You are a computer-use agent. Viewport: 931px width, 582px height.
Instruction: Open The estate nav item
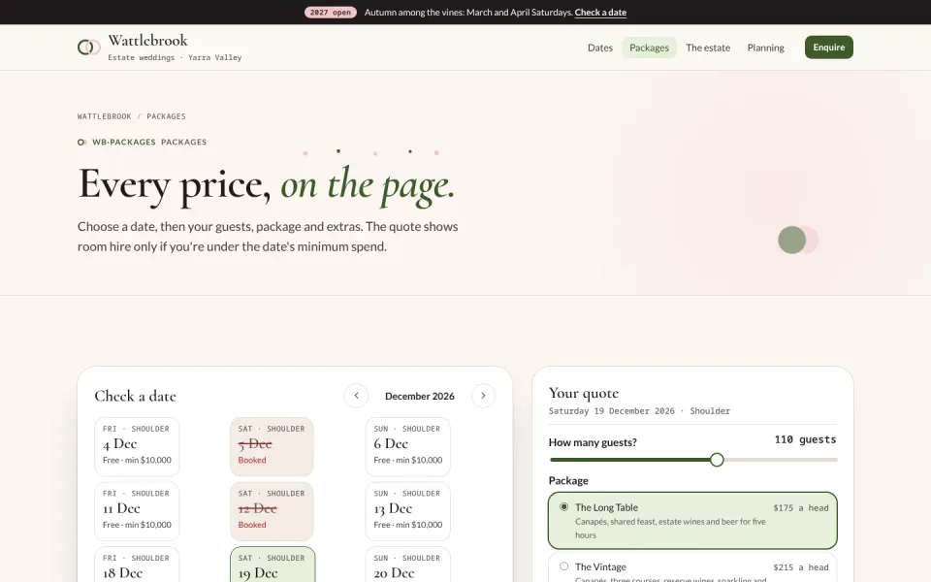708,48
